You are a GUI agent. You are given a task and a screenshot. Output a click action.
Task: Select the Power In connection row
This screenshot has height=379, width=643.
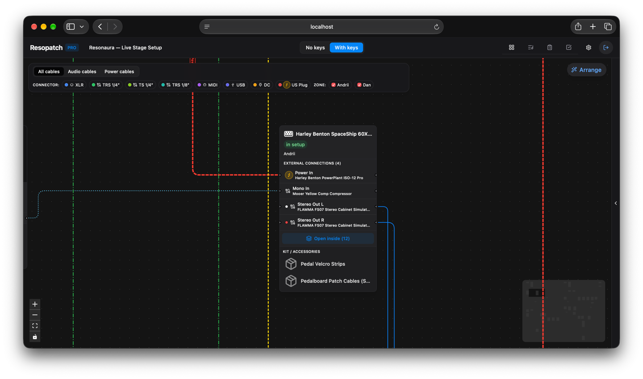point(328,175)
